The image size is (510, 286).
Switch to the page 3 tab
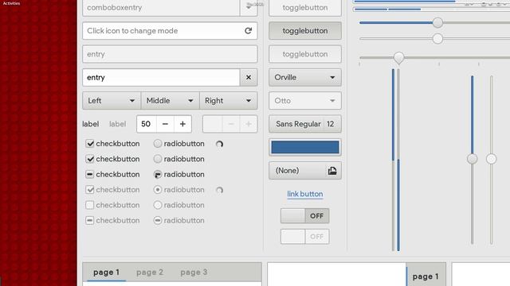(194, 272)
